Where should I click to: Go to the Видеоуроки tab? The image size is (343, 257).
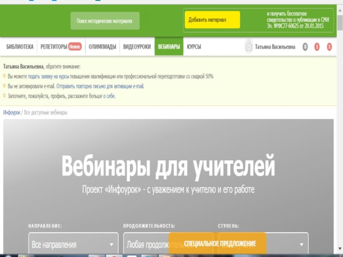tap(137, 47)
